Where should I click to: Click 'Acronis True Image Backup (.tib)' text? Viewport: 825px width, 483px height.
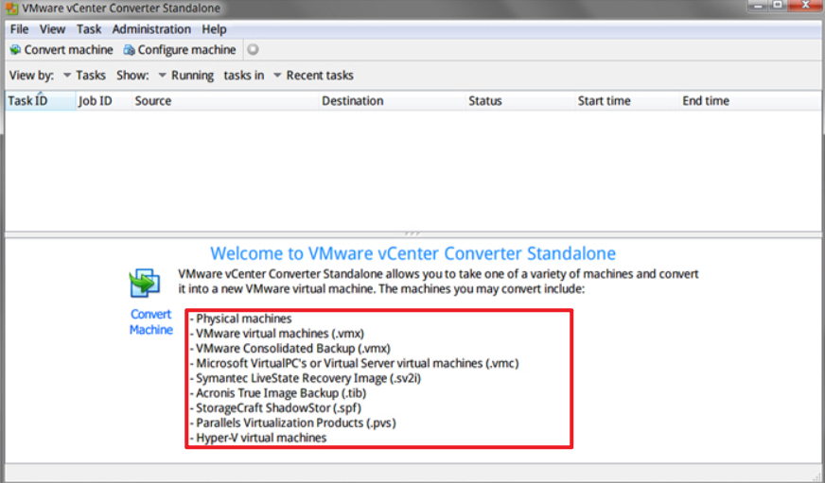[x=281, y=393]
